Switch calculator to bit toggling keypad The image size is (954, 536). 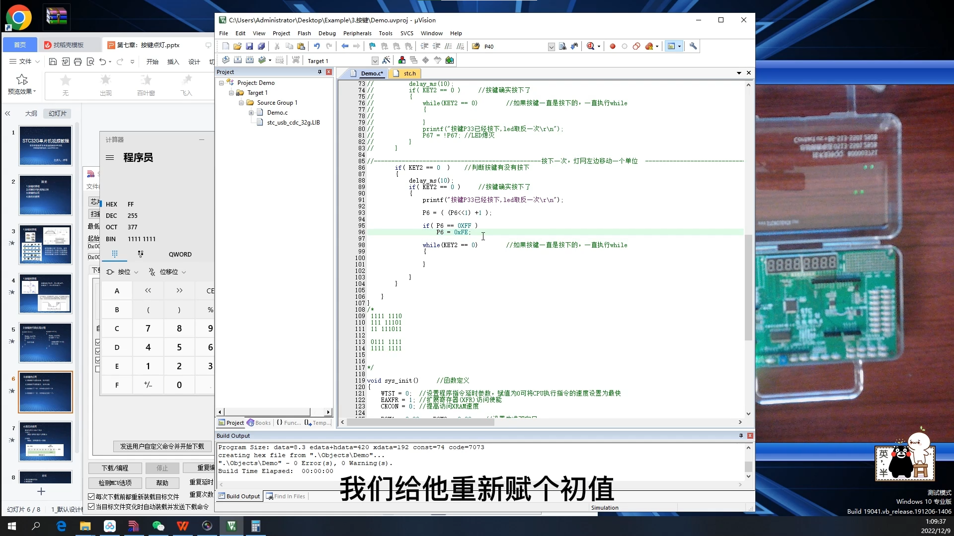point(141,254)
